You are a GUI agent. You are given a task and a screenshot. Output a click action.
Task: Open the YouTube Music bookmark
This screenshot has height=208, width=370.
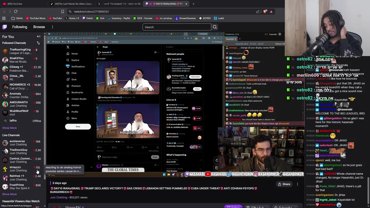pyautogui.click(x=36, y=18)
